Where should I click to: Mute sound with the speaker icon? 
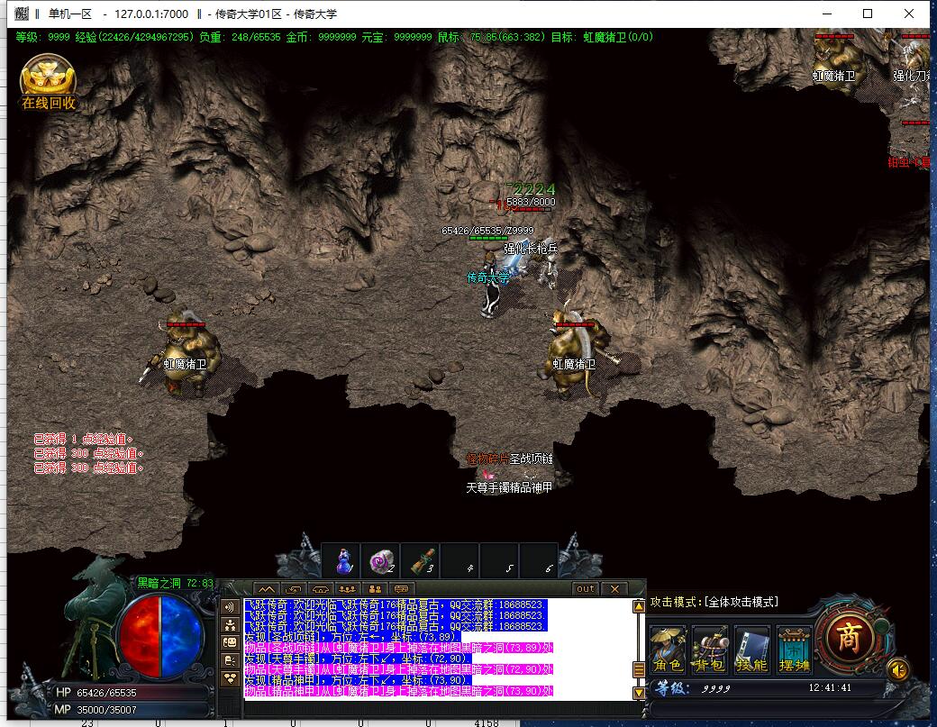898,670
